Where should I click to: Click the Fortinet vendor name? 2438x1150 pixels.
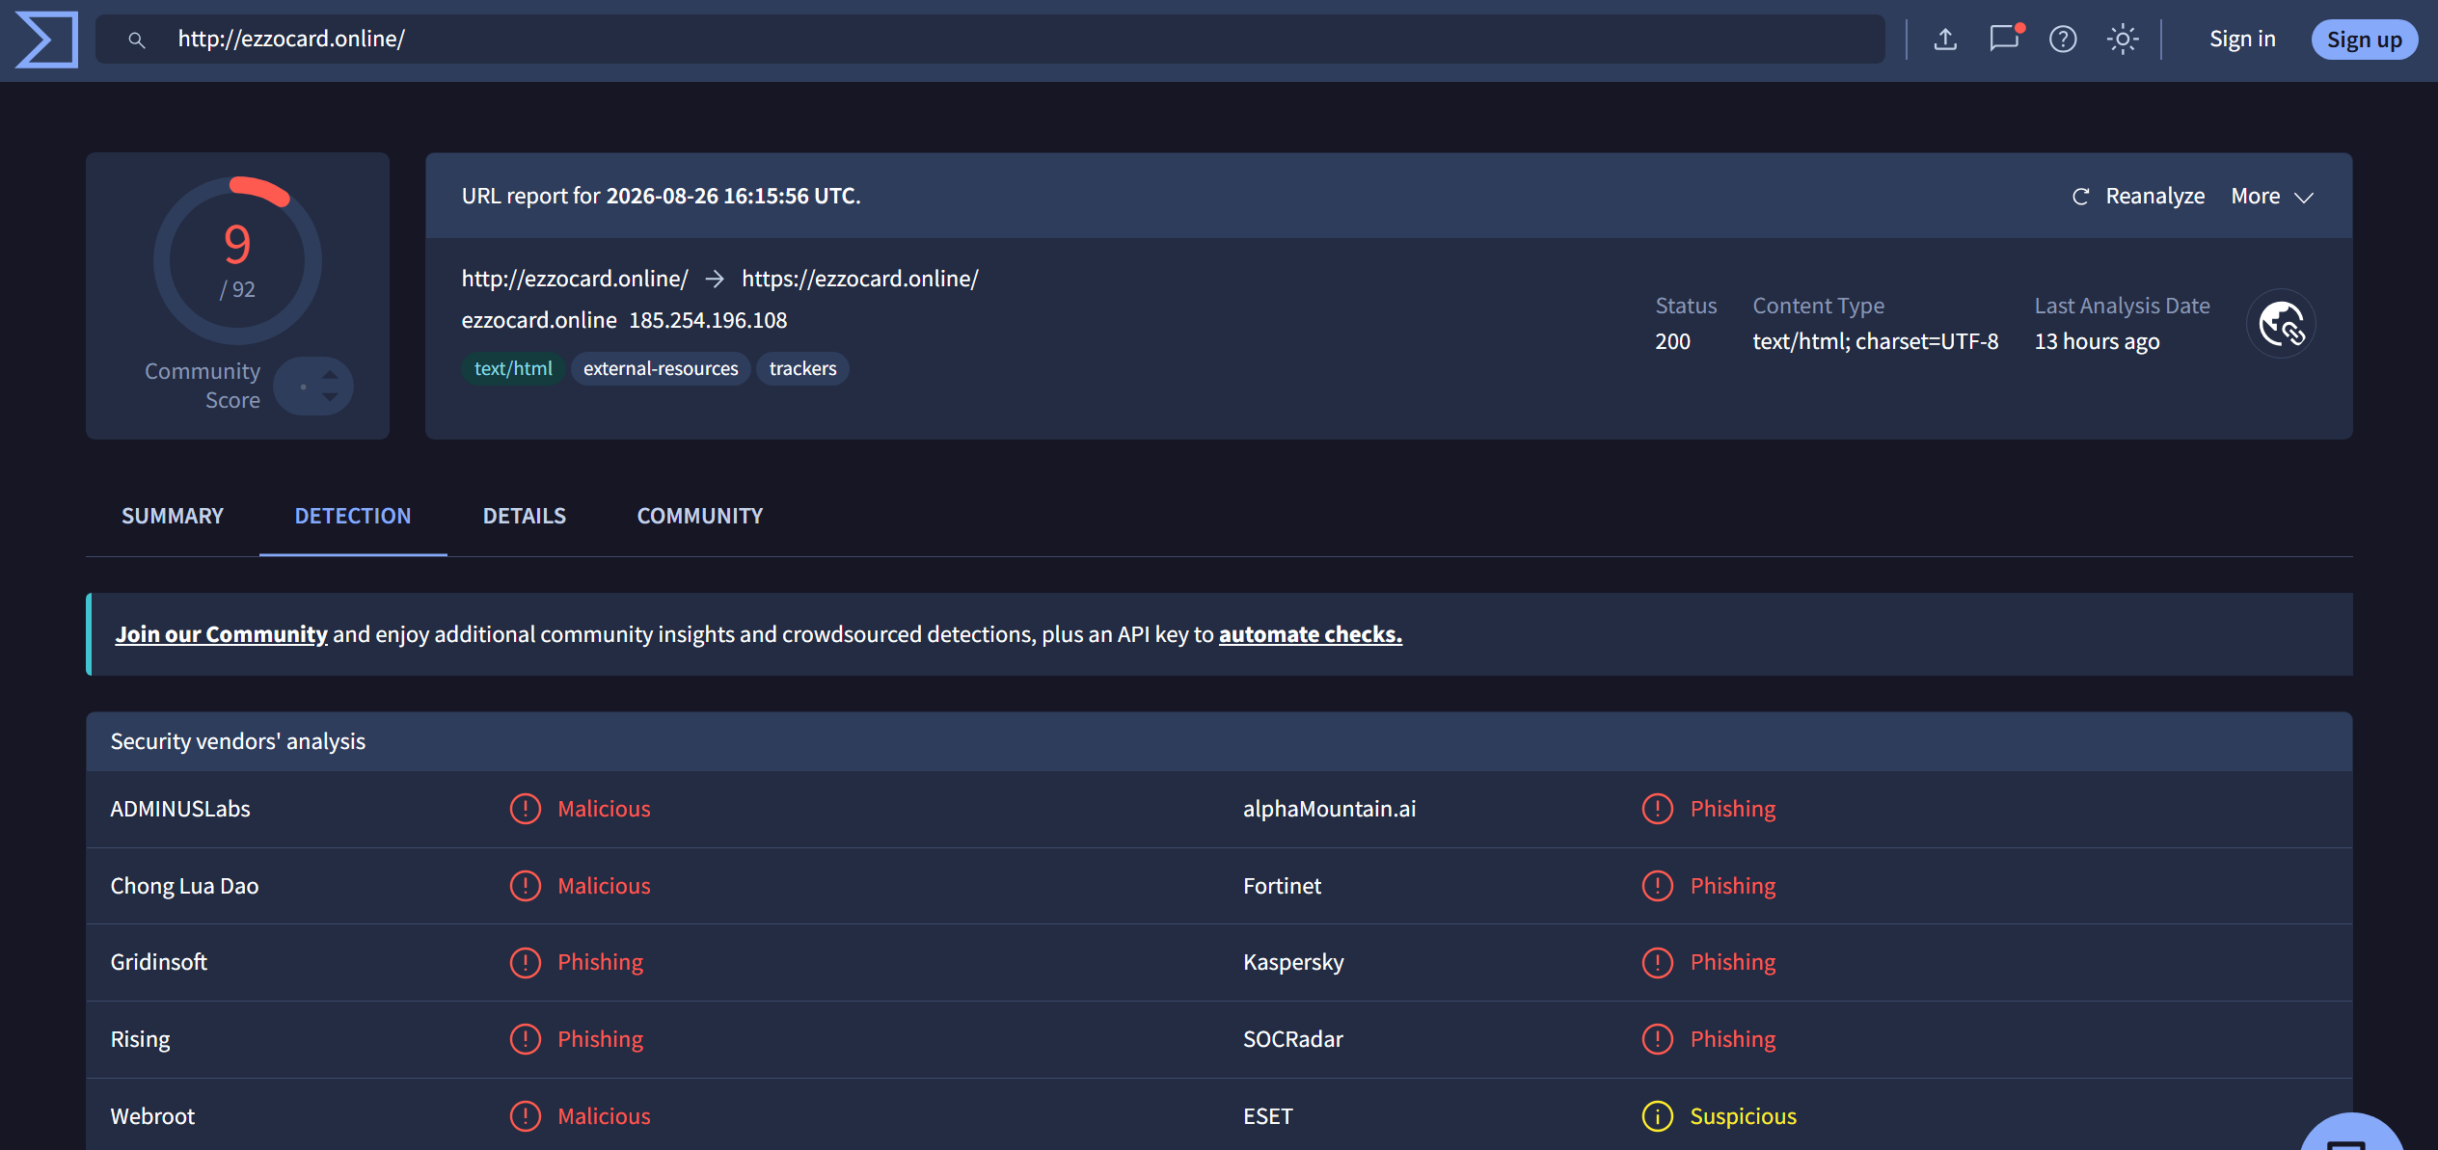click(x=1282, y=885)
